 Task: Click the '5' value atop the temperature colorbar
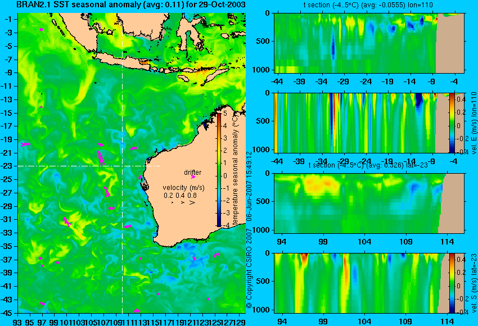pos(225,114)
